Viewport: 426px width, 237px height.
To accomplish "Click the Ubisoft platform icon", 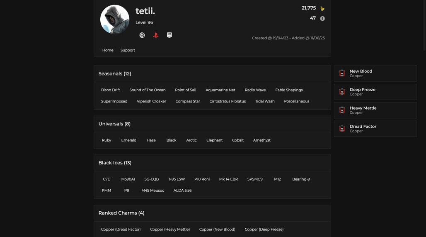I will point(142,35).
